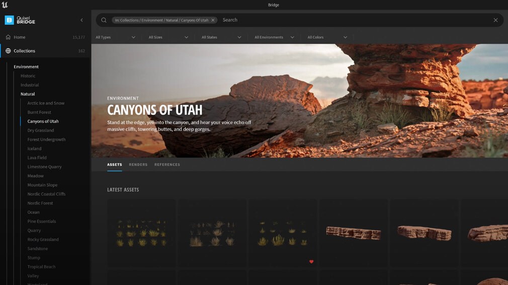Open the Tropical Beach collection

pyautogui.click(x=41, y=266)
